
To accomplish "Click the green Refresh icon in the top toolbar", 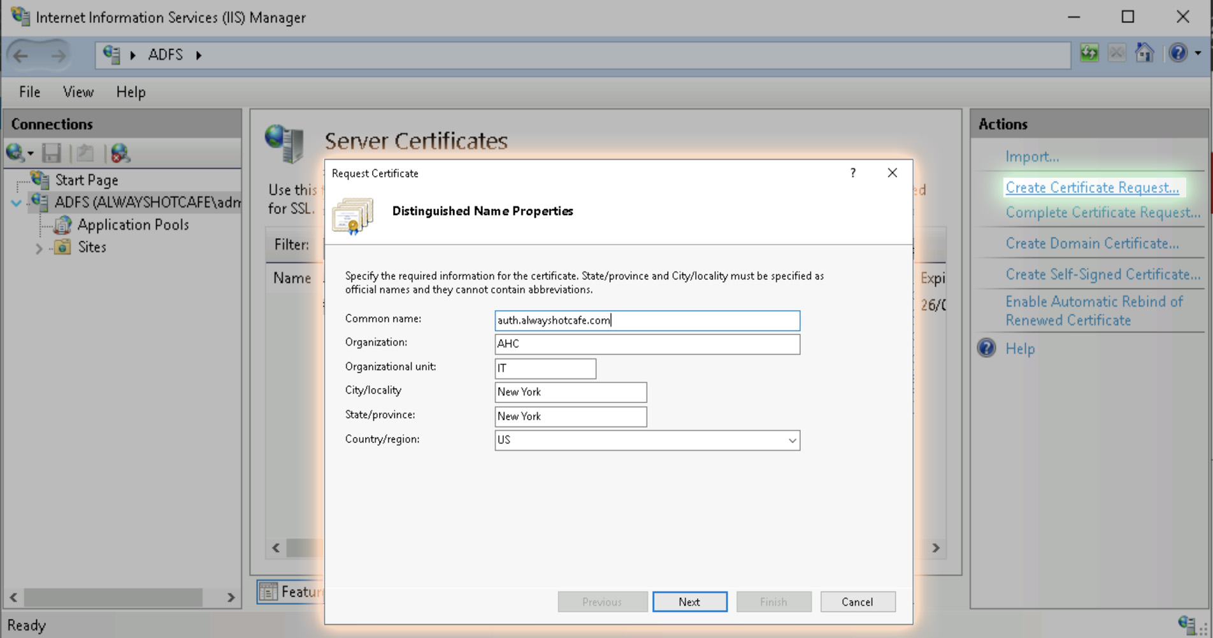I will [x=1089, y=53].
